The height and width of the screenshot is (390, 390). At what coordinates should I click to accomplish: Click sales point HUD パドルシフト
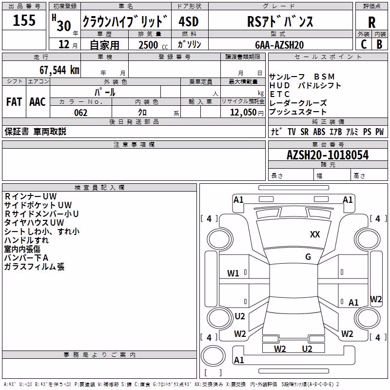point(305,85)
